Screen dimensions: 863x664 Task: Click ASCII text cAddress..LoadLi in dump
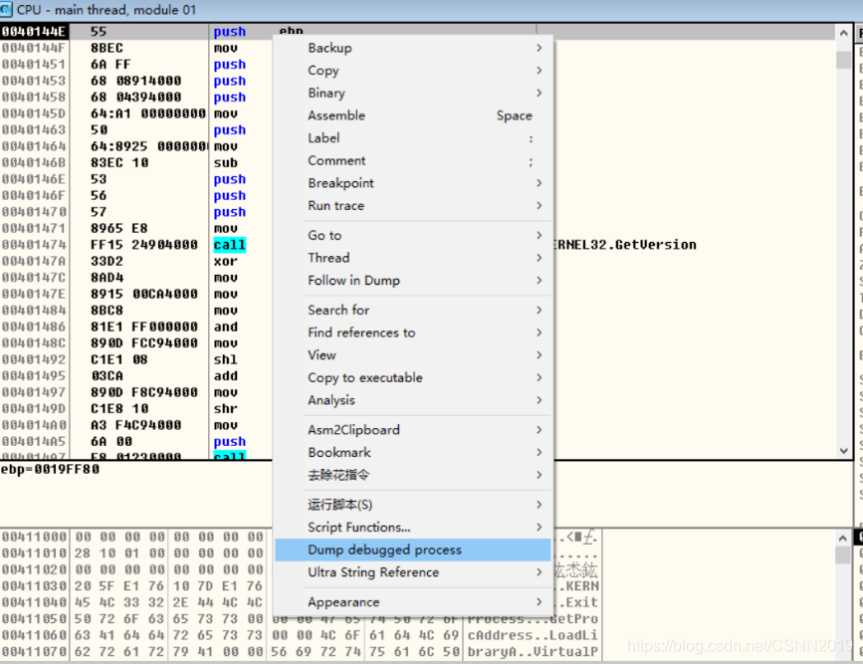tap(533, 635)
